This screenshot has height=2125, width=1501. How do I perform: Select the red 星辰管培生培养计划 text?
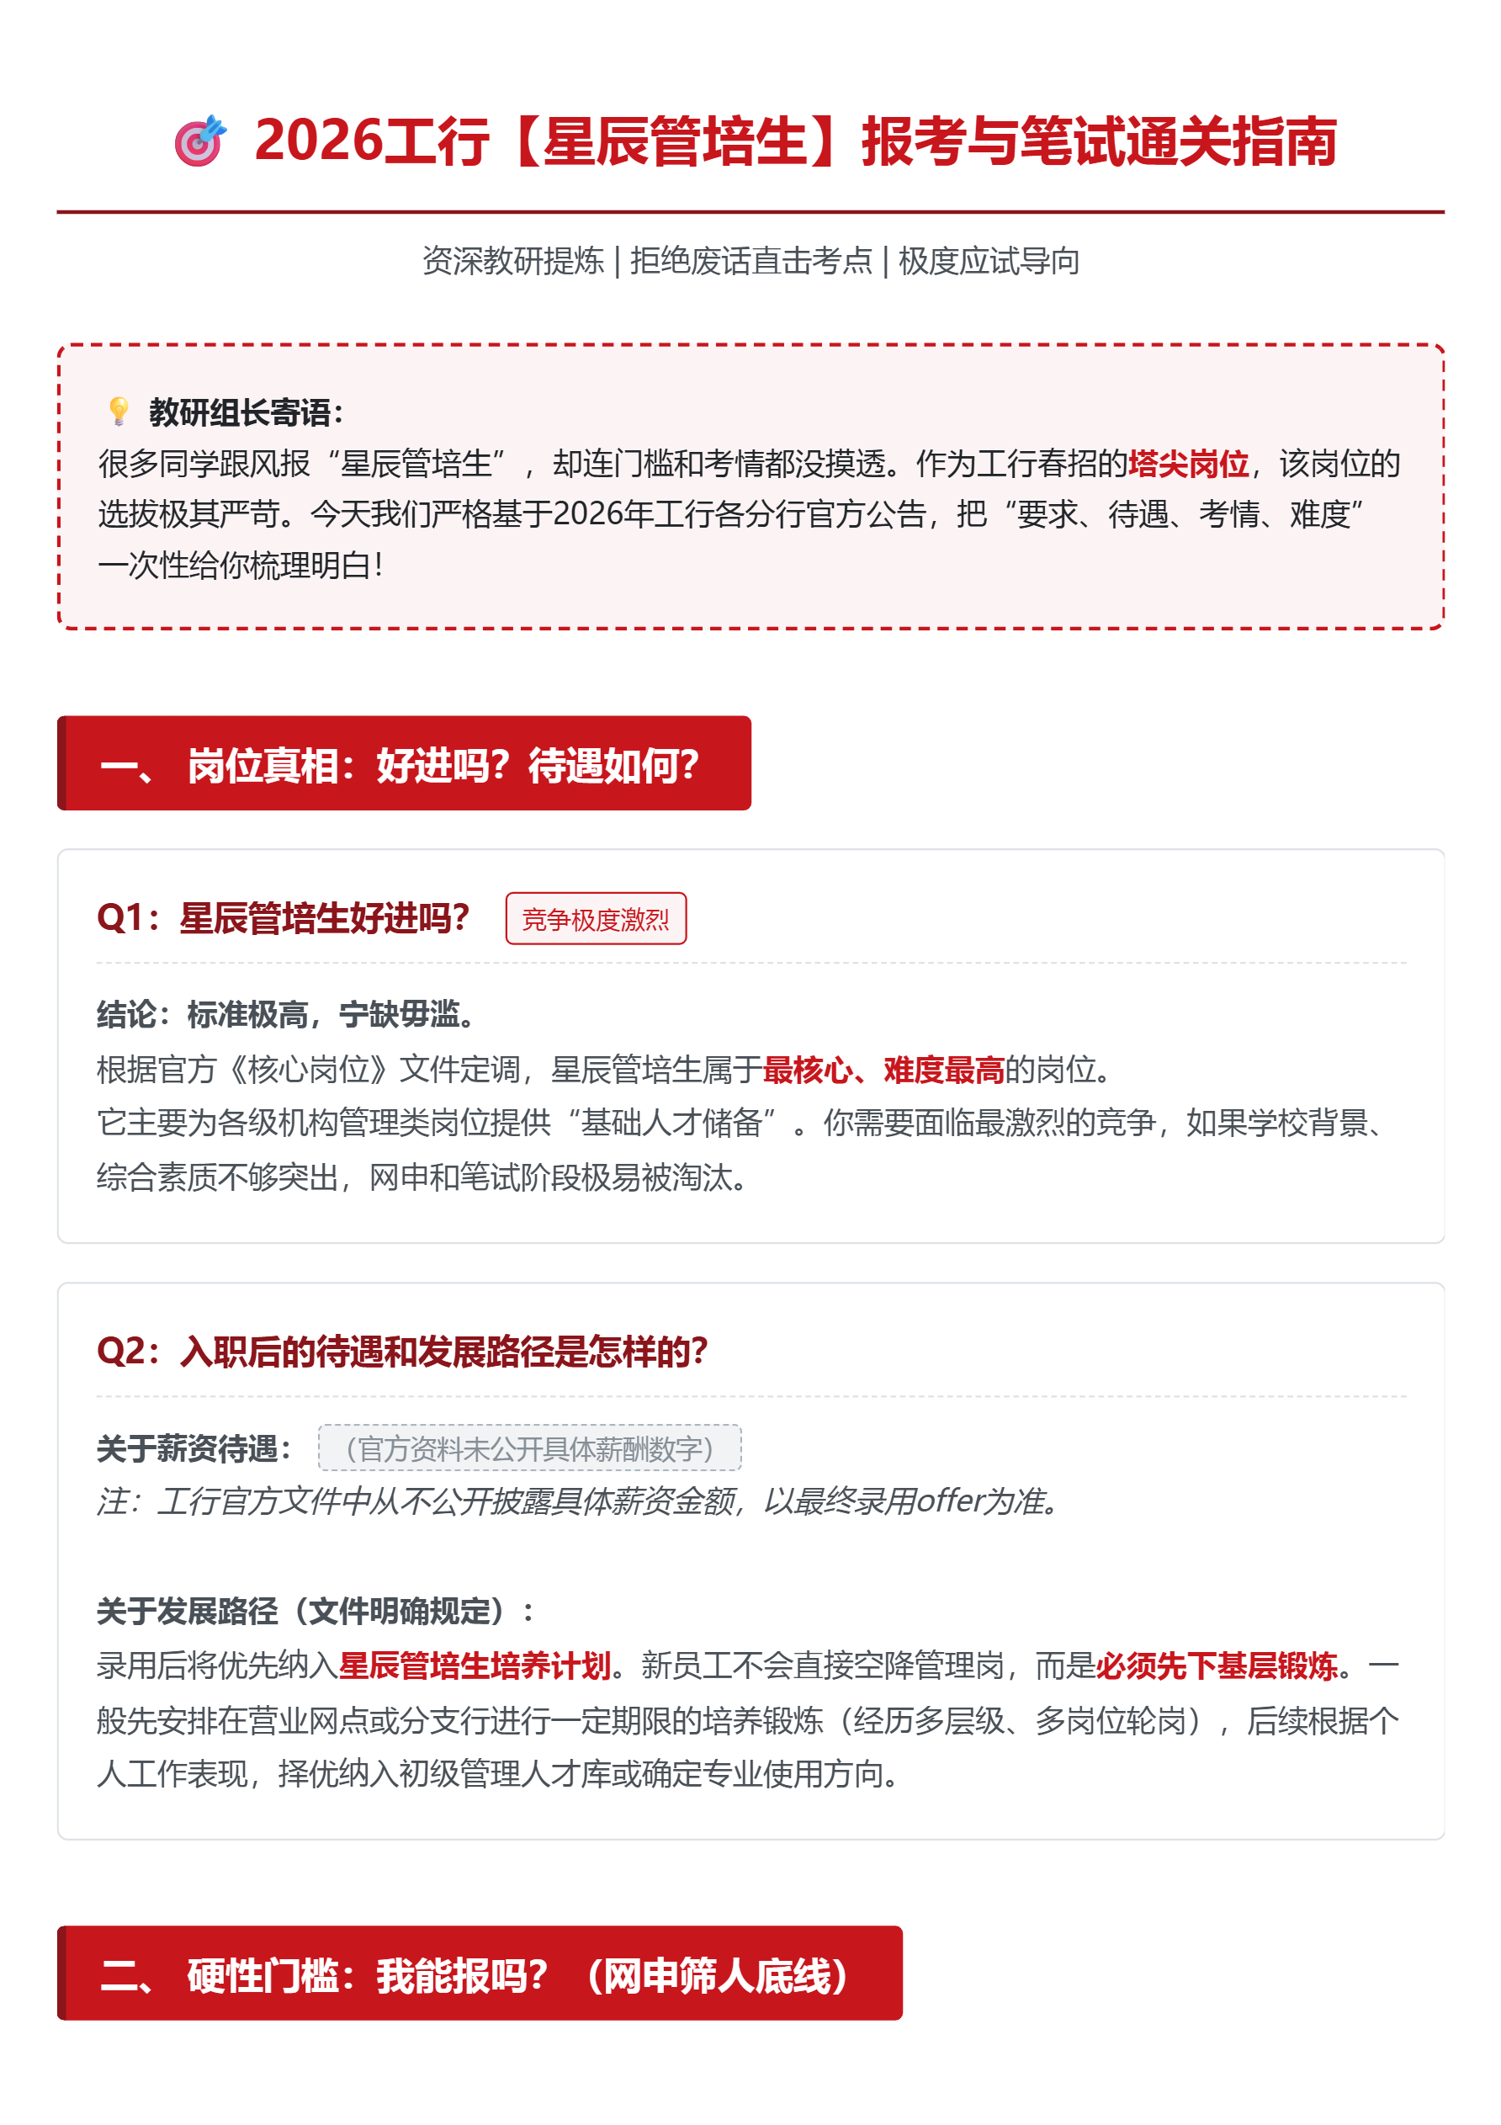pyautogui.click(x=475, y=1666)
